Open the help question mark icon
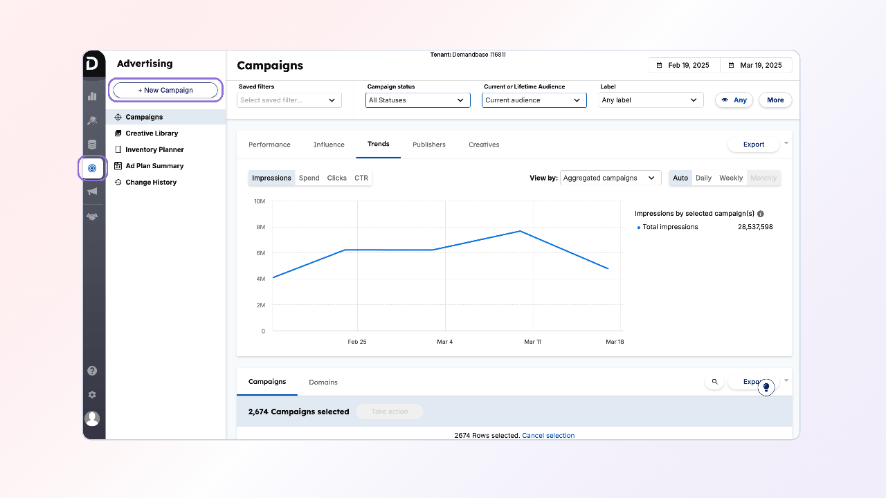This screenshot has width=886, height=498. [92, 371]
